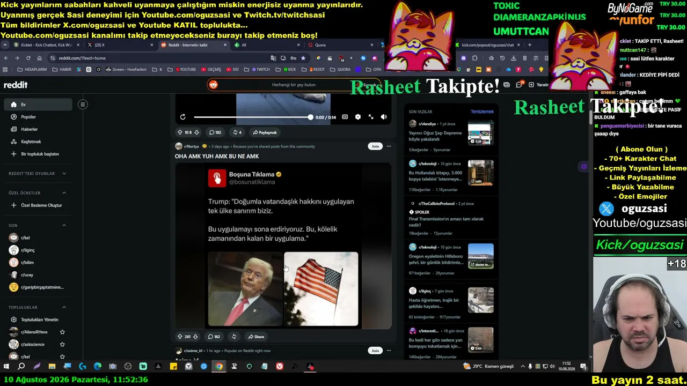Open a new browser tab

530,45
